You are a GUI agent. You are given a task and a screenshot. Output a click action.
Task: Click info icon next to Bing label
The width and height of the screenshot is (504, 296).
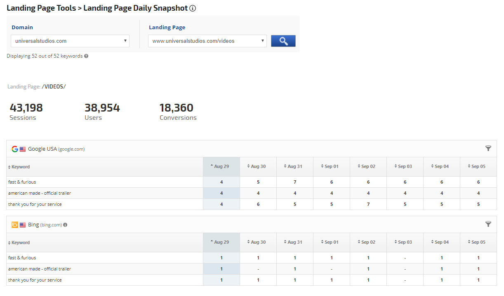(x=65, y=225)
